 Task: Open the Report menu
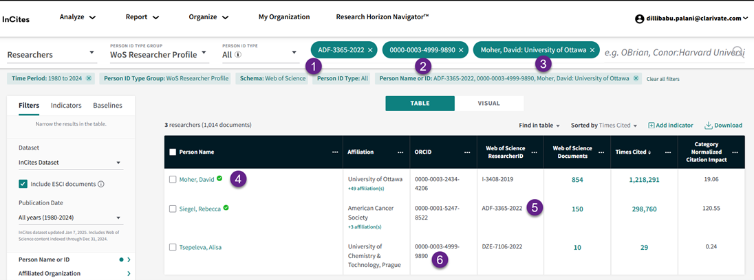[142, 17]
